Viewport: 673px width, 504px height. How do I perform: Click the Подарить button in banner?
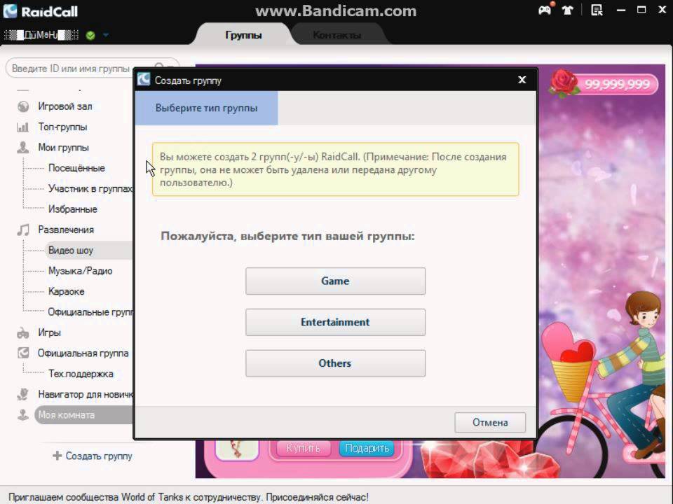coord(367,448)
